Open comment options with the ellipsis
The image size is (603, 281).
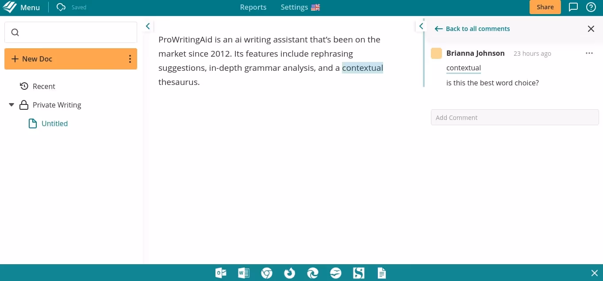point(589,53)
